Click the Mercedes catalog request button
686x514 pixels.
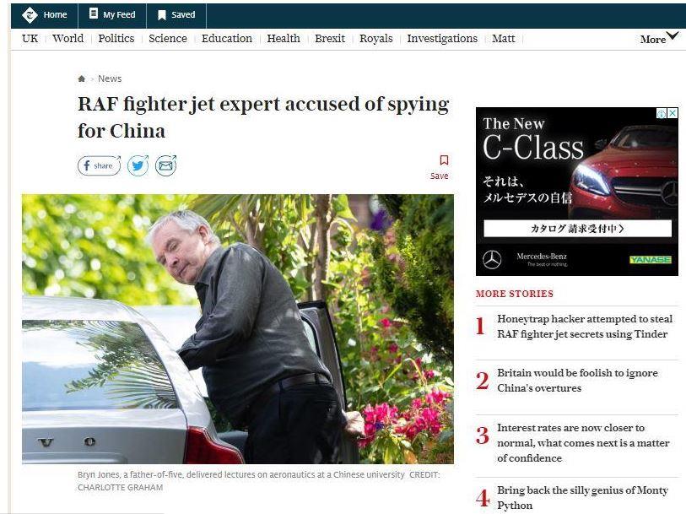pyautogui.click(x=577, y=229)
